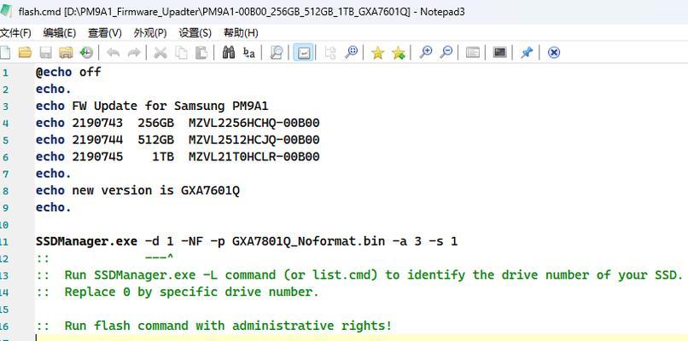
Task: Click '1TB' on line 6
Action: [163, 157]
